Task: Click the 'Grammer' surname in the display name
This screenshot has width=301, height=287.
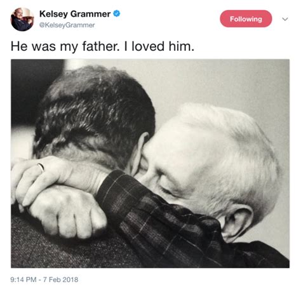Action: click(x=90, y=14)
